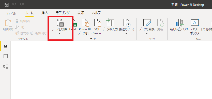Open the Model relationships view in sidebar
Image resolution: width=212 pixels, height=99 pixels.
click(x=6, y=66)
